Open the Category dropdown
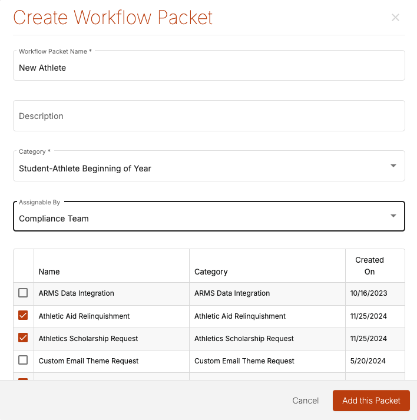The height and width of the screenshot is (420, 417). (x=209, y=166)
